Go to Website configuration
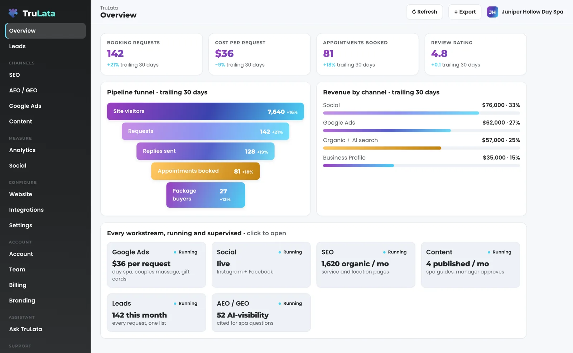Image resolution: width=573 pixels, height=353 pixels. click(45, 194)
